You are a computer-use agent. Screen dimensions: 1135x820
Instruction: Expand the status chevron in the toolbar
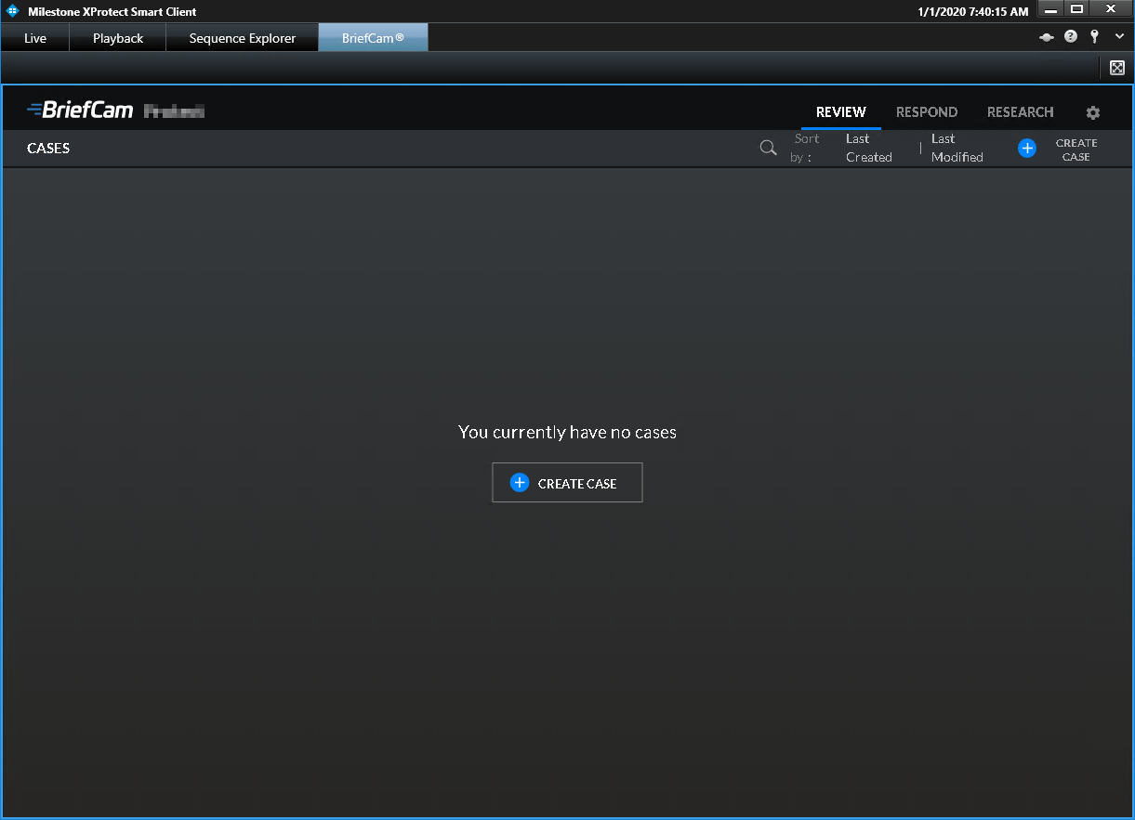1119,36
